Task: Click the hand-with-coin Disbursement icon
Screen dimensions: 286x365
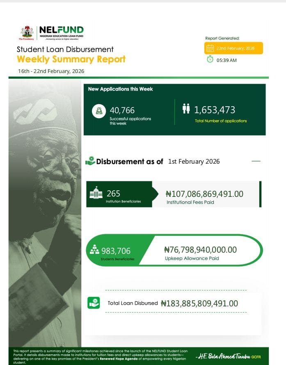Action: [90, 161]
